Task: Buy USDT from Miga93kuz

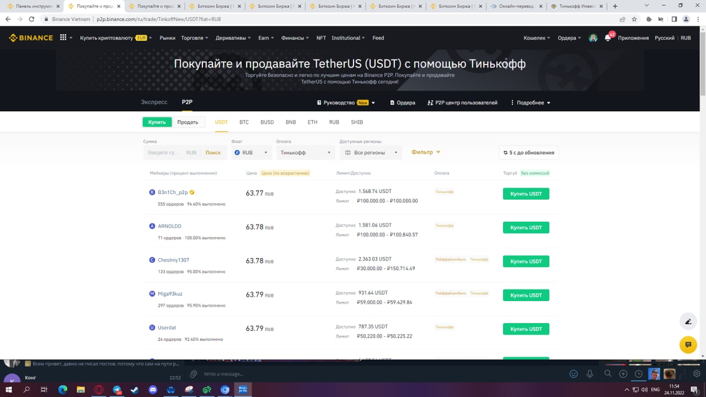Action: point(526,295)
